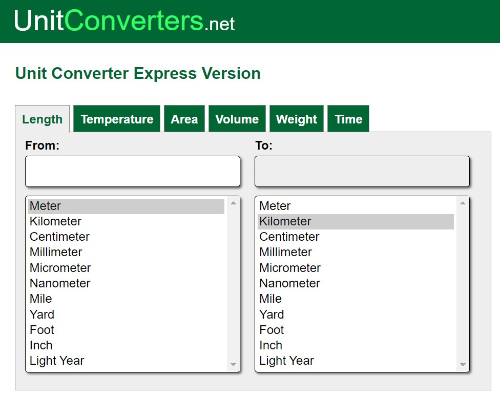
Task: Focus the From value input field
Action: point(133,171)
